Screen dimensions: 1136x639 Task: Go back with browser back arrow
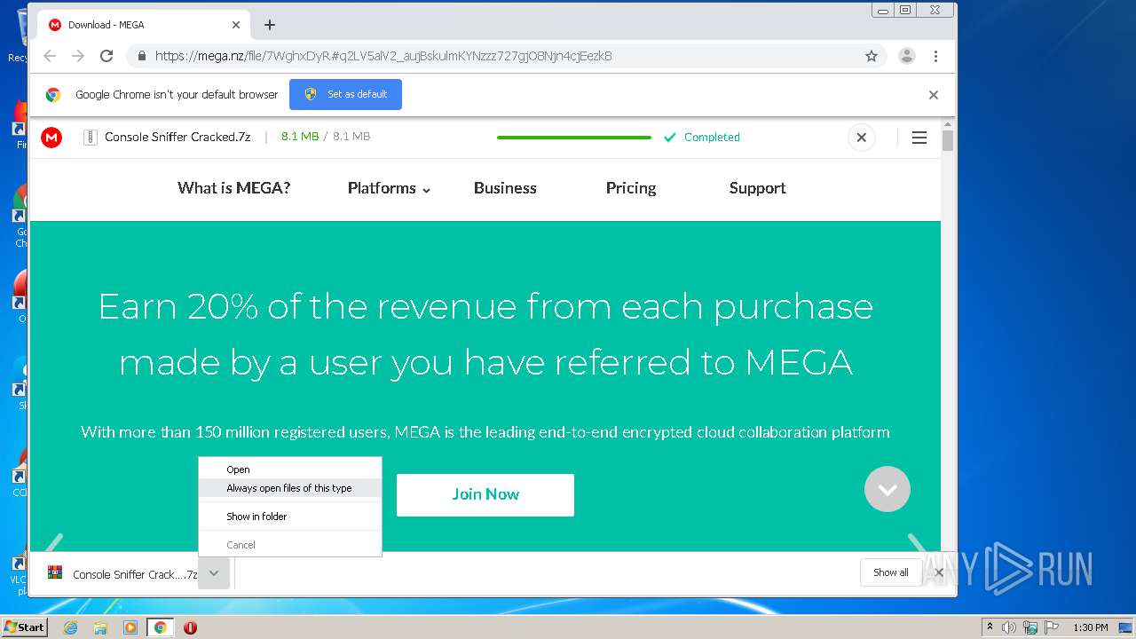pyautogui.click(x=50, y=56)
